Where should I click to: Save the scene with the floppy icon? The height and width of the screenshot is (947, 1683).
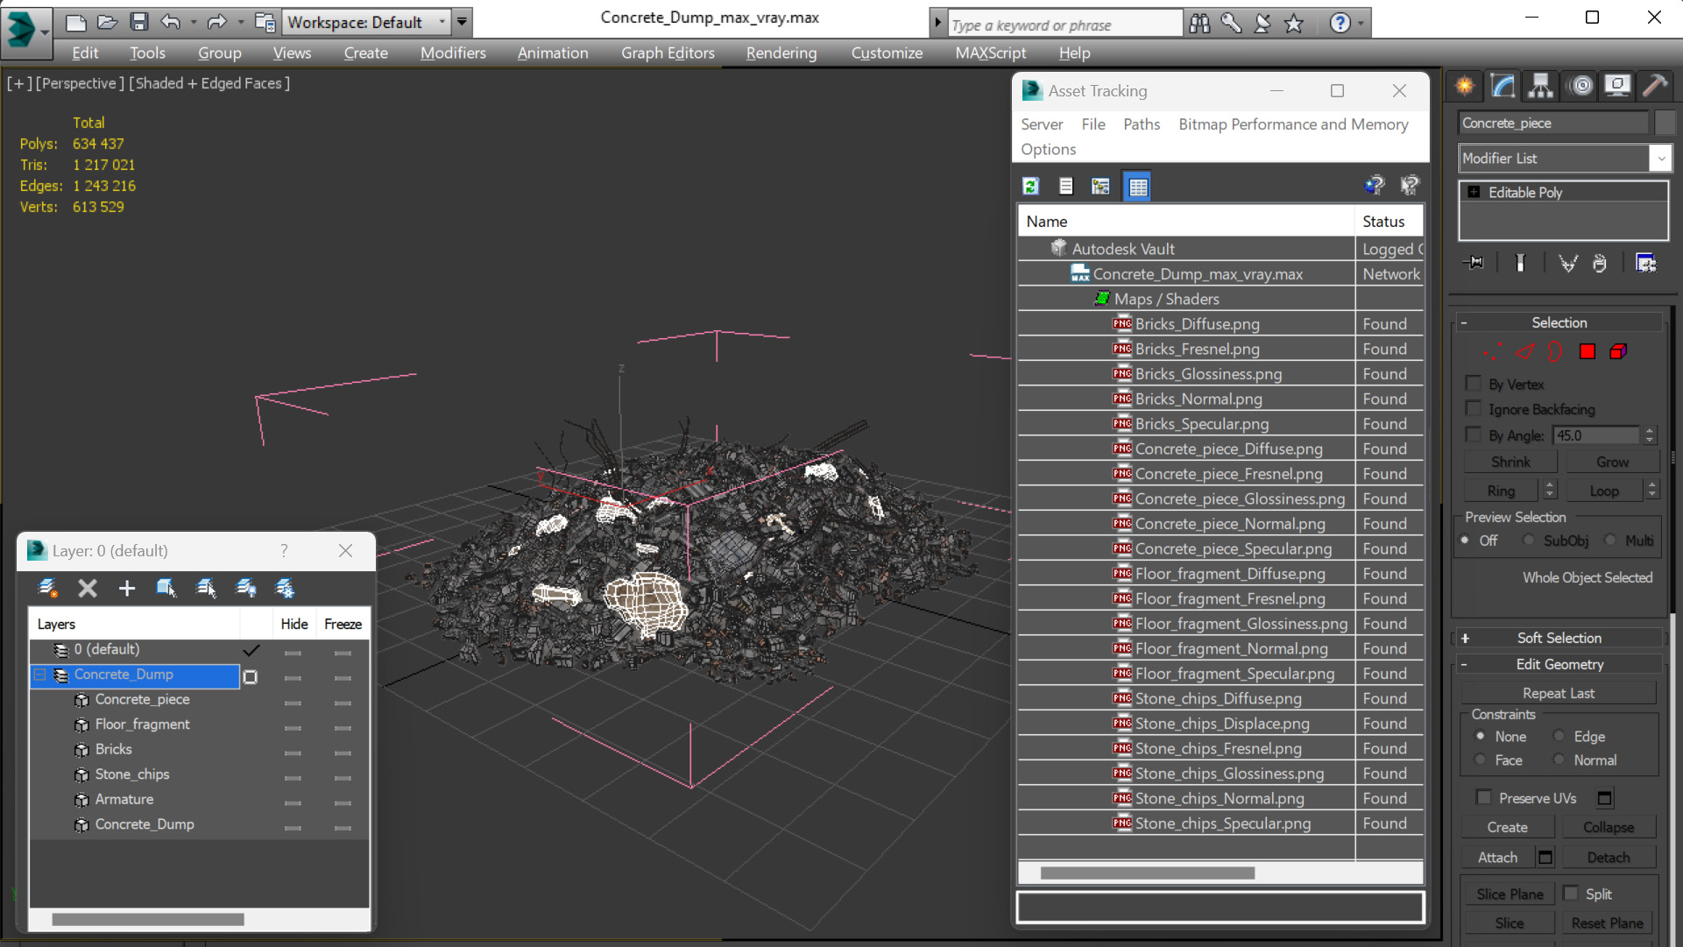coord(138,22)
